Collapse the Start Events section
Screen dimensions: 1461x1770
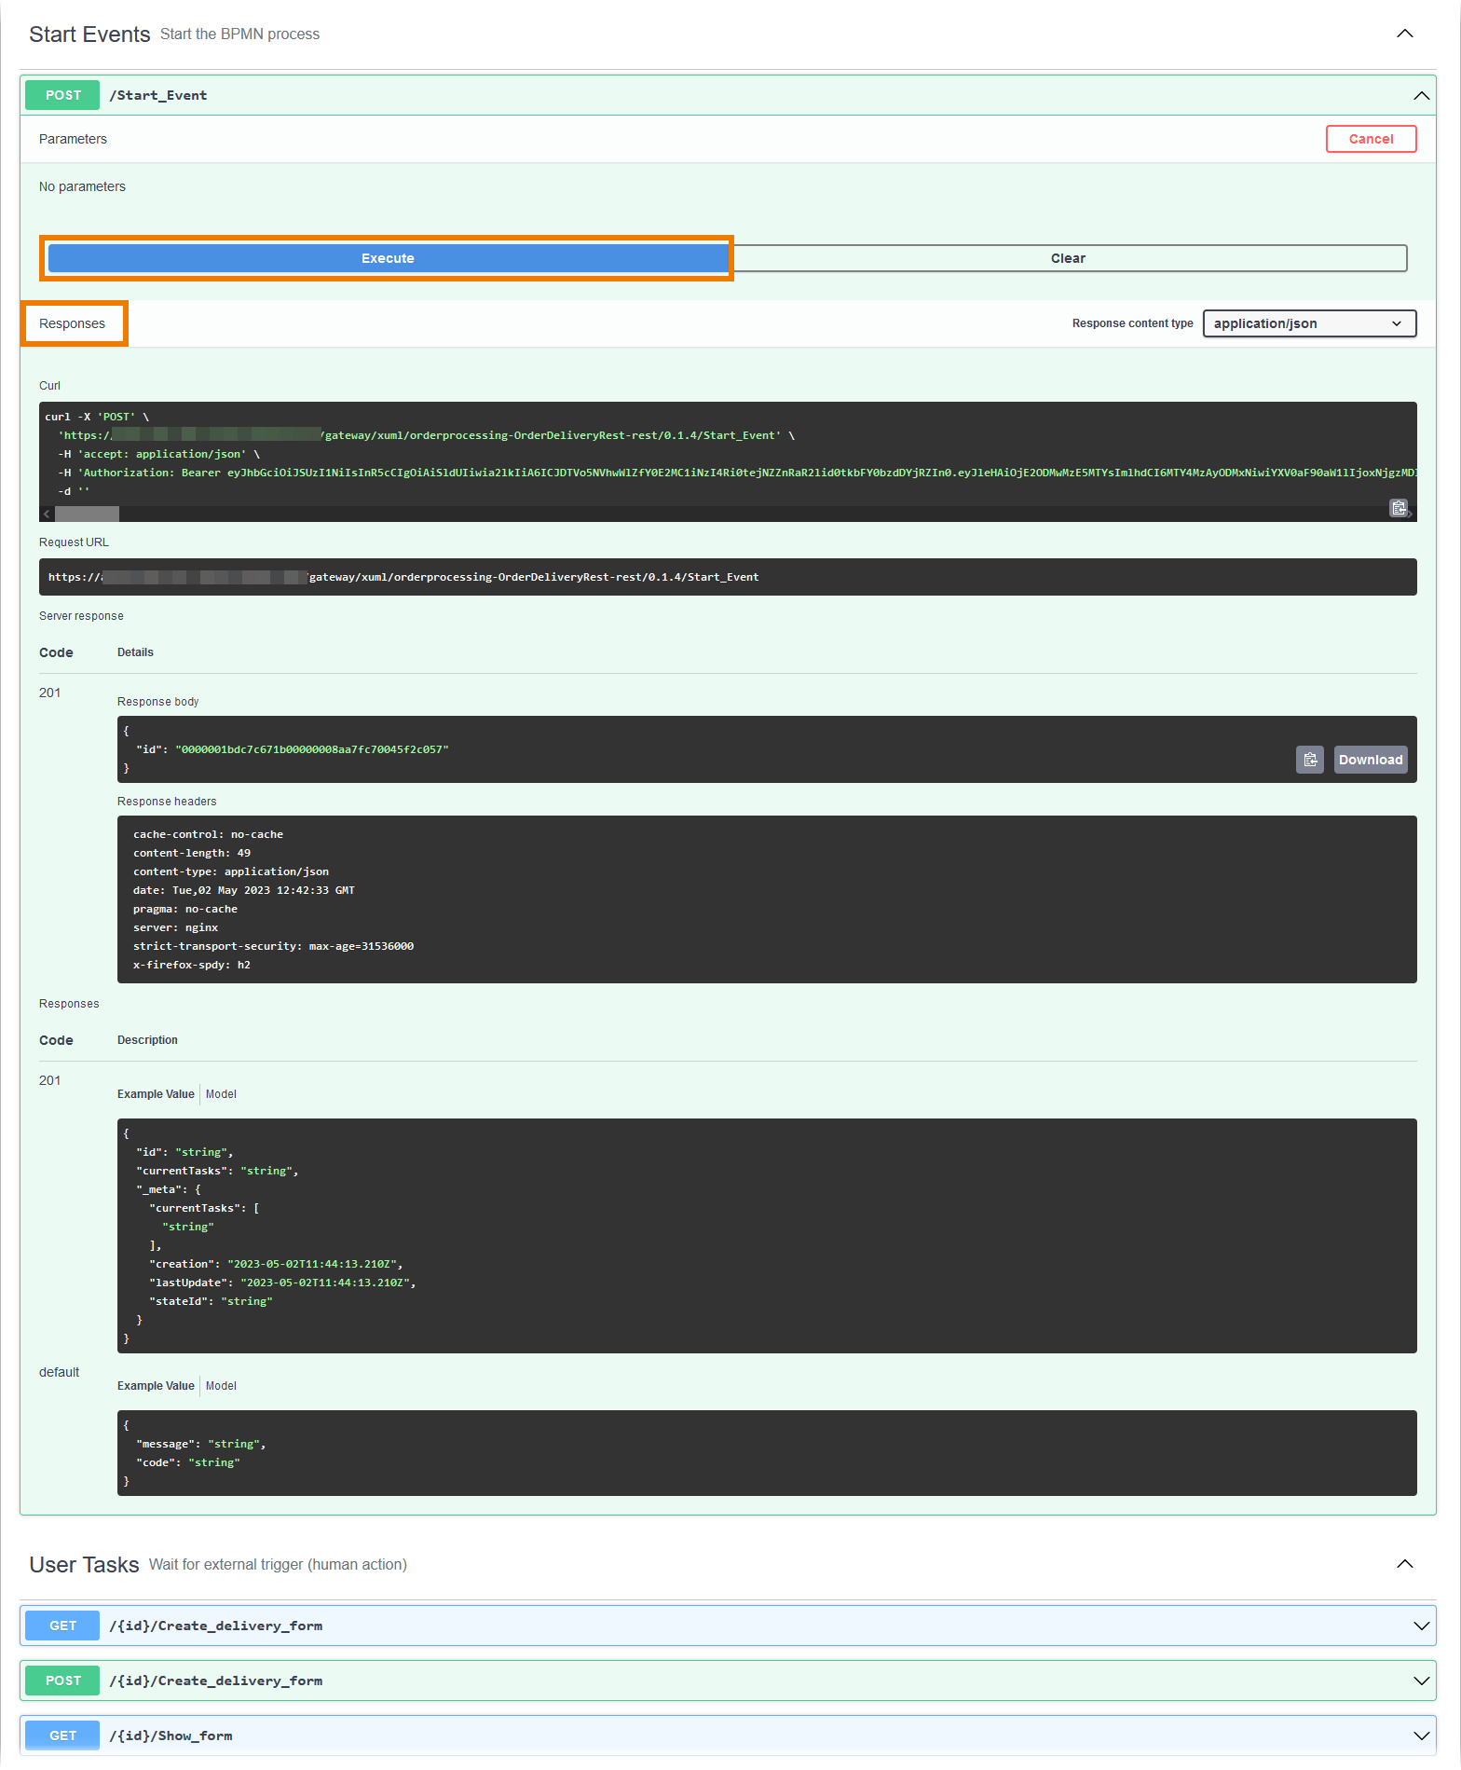click(1404, 34)
